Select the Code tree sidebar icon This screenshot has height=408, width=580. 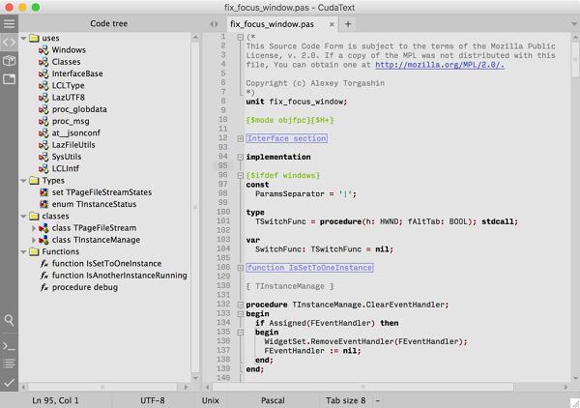point(9,43)
